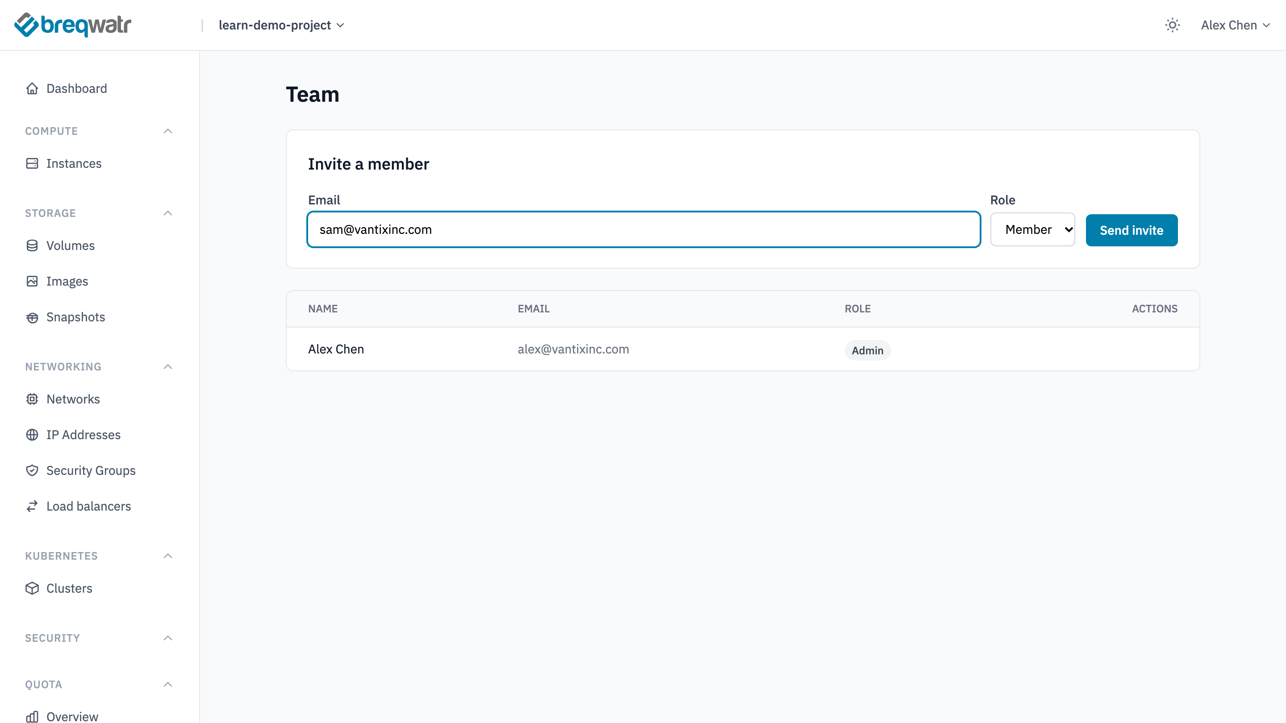Open Dashboard page
1286x723 pixels.
(x=76, y=88)
